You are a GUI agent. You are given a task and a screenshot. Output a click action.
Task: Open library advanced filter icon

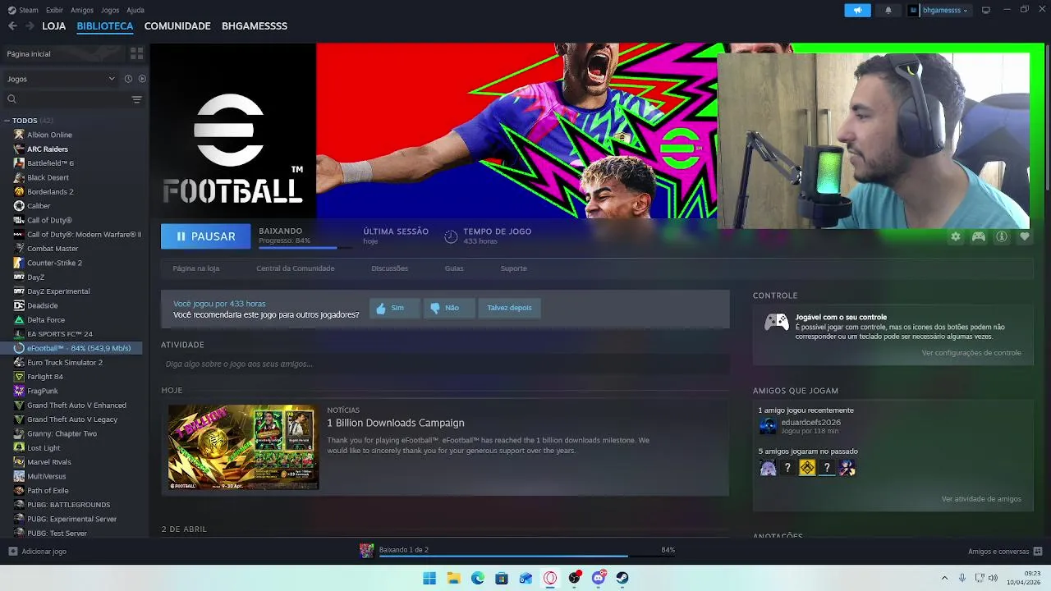[136, 99]
